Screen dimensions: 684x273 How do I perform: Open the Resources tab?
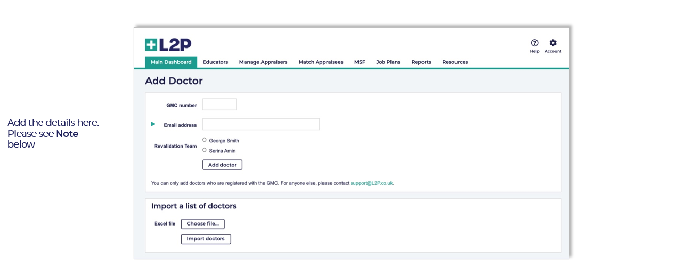point(455,62)
